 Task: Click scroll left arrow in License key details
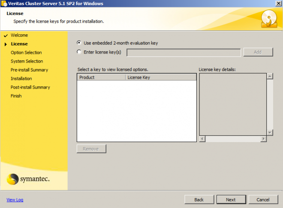point(202,139)
